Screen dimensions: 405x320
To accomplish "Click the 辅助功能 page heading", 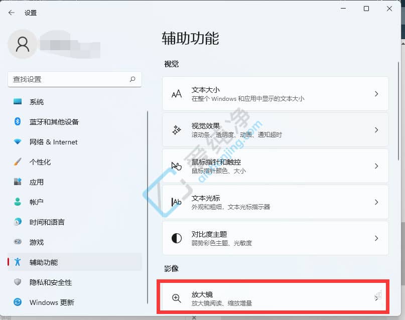I will 191,38.
